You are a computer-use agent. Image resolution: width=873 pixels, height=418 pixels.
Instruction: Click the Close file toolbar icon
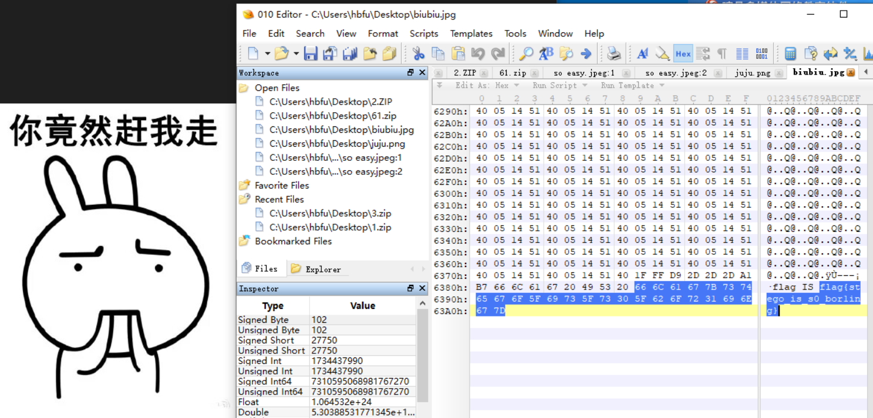370,54
